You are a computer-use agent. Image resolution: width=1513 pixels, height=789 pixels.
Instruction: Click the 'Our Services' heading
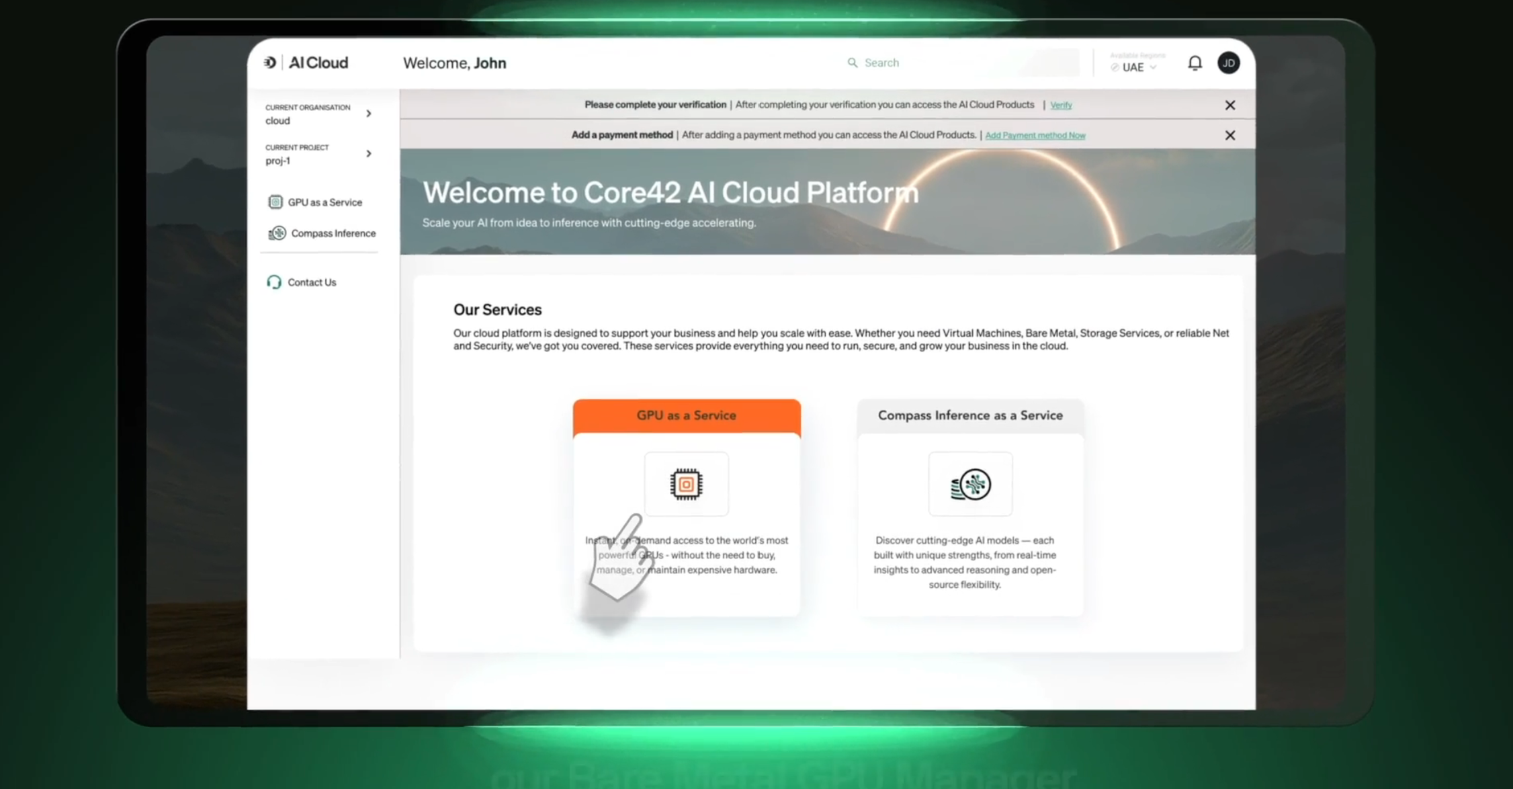pos(497,310)
